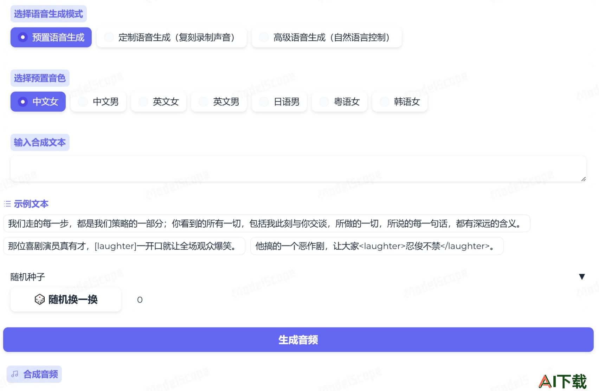Collapse the 随机种子 section arrow
Screen dimensions: 599x391
tap(582, 277)
